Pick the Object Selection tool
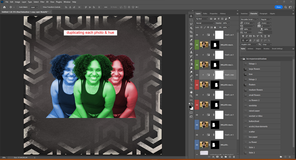This screenshot has height=160, width=296. point(191,28)
